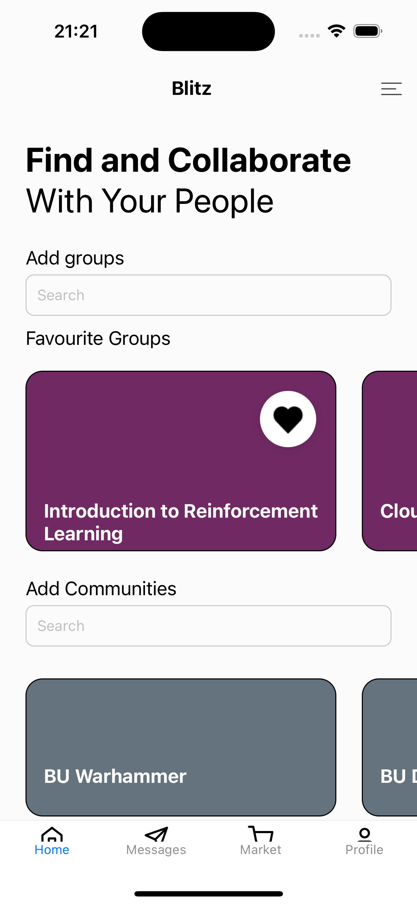Screen dimensions: 417x905
Task: Tap the Profile person icon
Action: (364, 834)
